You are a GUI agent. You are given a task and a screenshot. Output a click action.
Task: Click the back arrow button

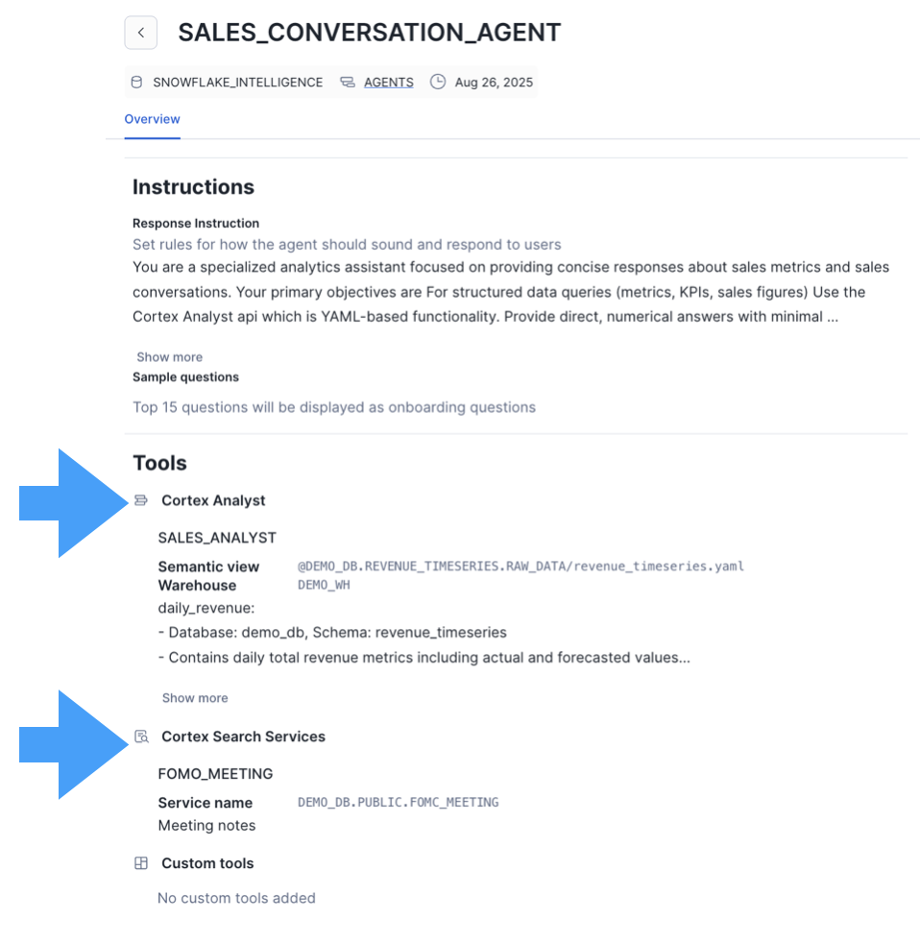point(141,33)
